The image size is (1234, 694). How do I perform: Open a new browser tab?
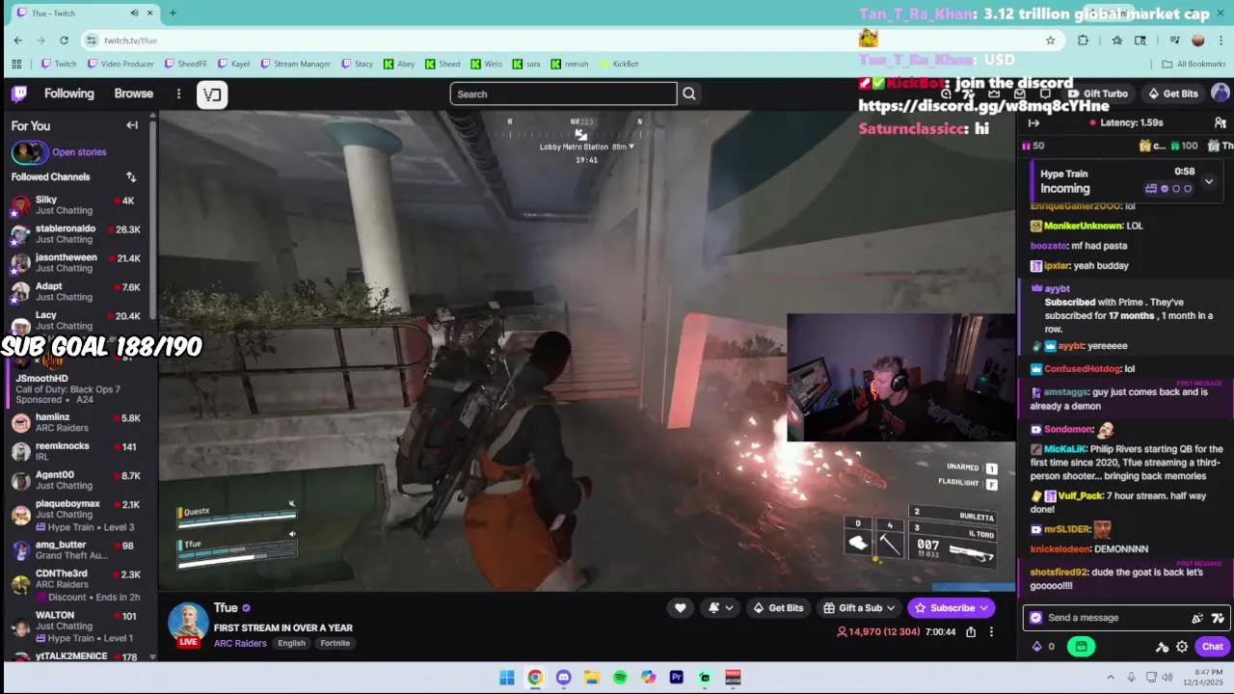(173, 13)
